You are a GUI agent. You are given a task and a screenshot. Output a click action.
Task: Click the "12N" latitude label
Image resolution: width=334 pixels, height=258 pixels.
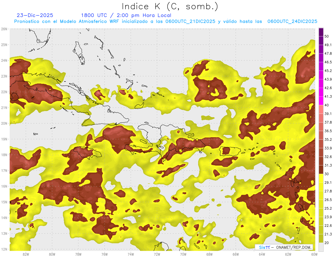pyautogui.click(x=4, y=249)
